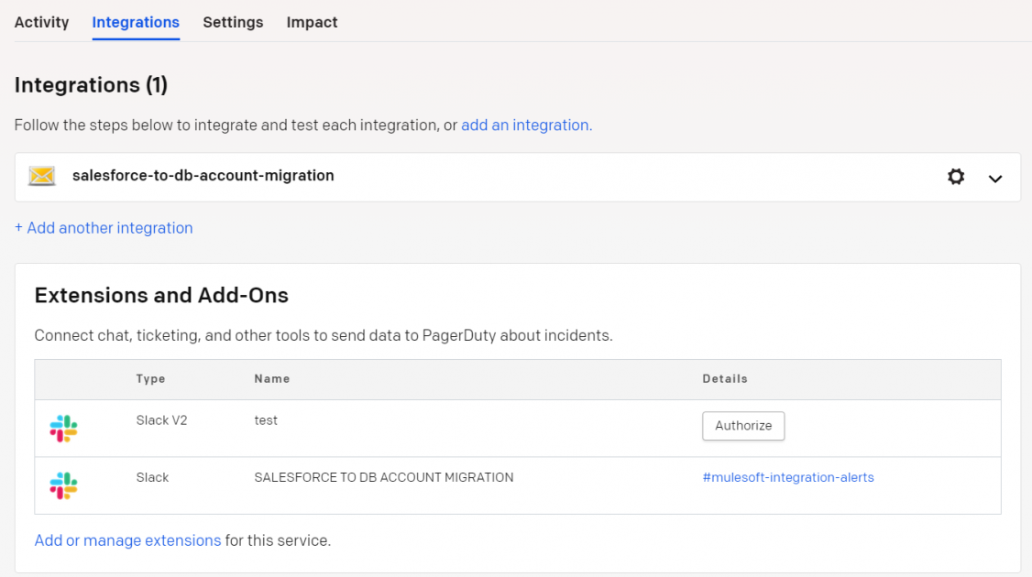Viewport: 1032px width, 577px height.
Task: Switch to the Activity tab
Action: pyautogui.click(x=41, y=22)
